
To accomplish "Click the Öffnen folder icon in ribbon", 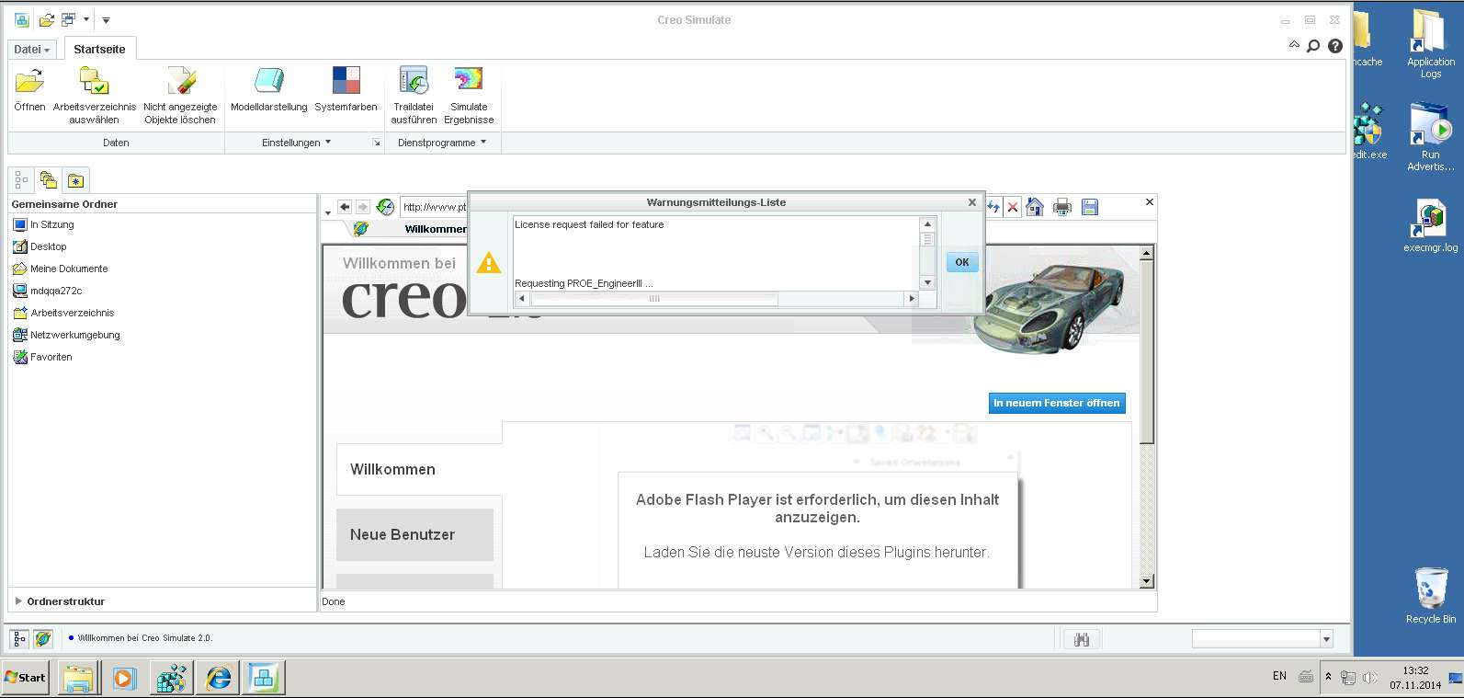I will tap(29, 88).
